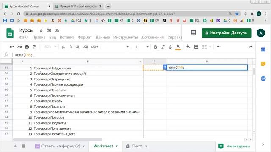
Task: Open Calendar in the side panel
Action: 263,49
